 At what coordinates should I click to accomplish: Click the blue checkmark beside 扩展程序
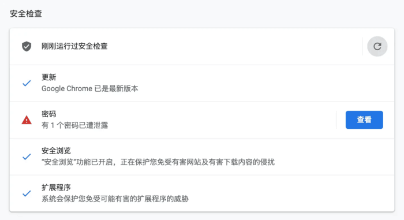coord(27,193)
